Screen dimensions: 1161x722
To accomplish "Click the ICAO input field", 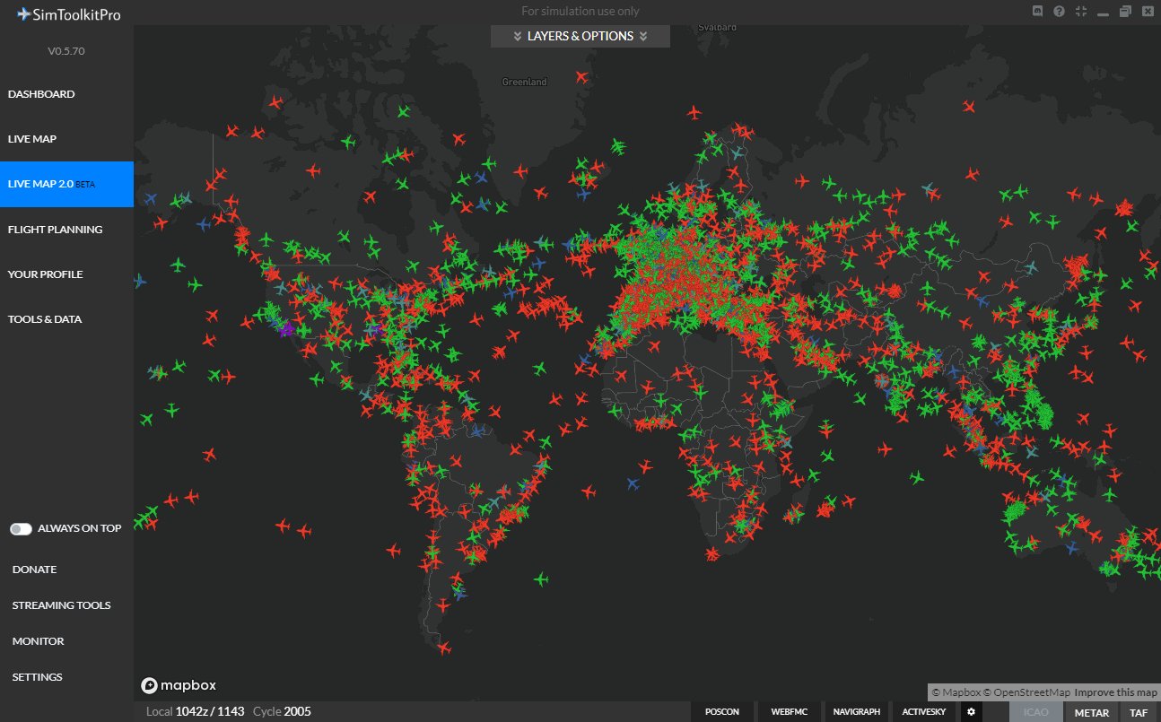I will tap(1035, 713).
